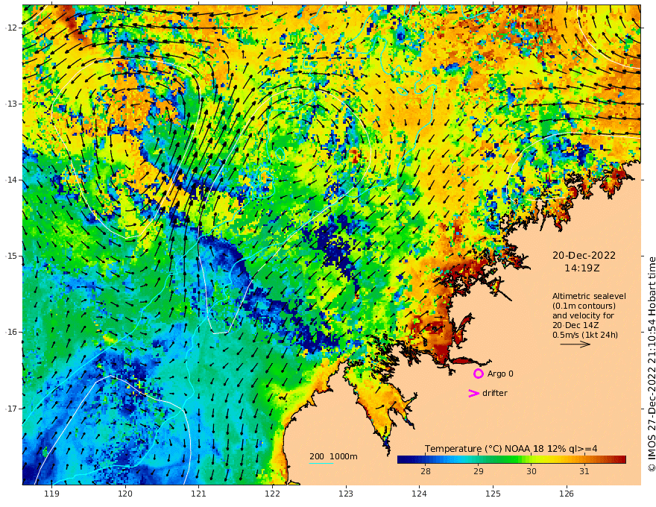656x507 pixels.
Task: Click the longitude axis label 123
Action: tap(346, 494)
